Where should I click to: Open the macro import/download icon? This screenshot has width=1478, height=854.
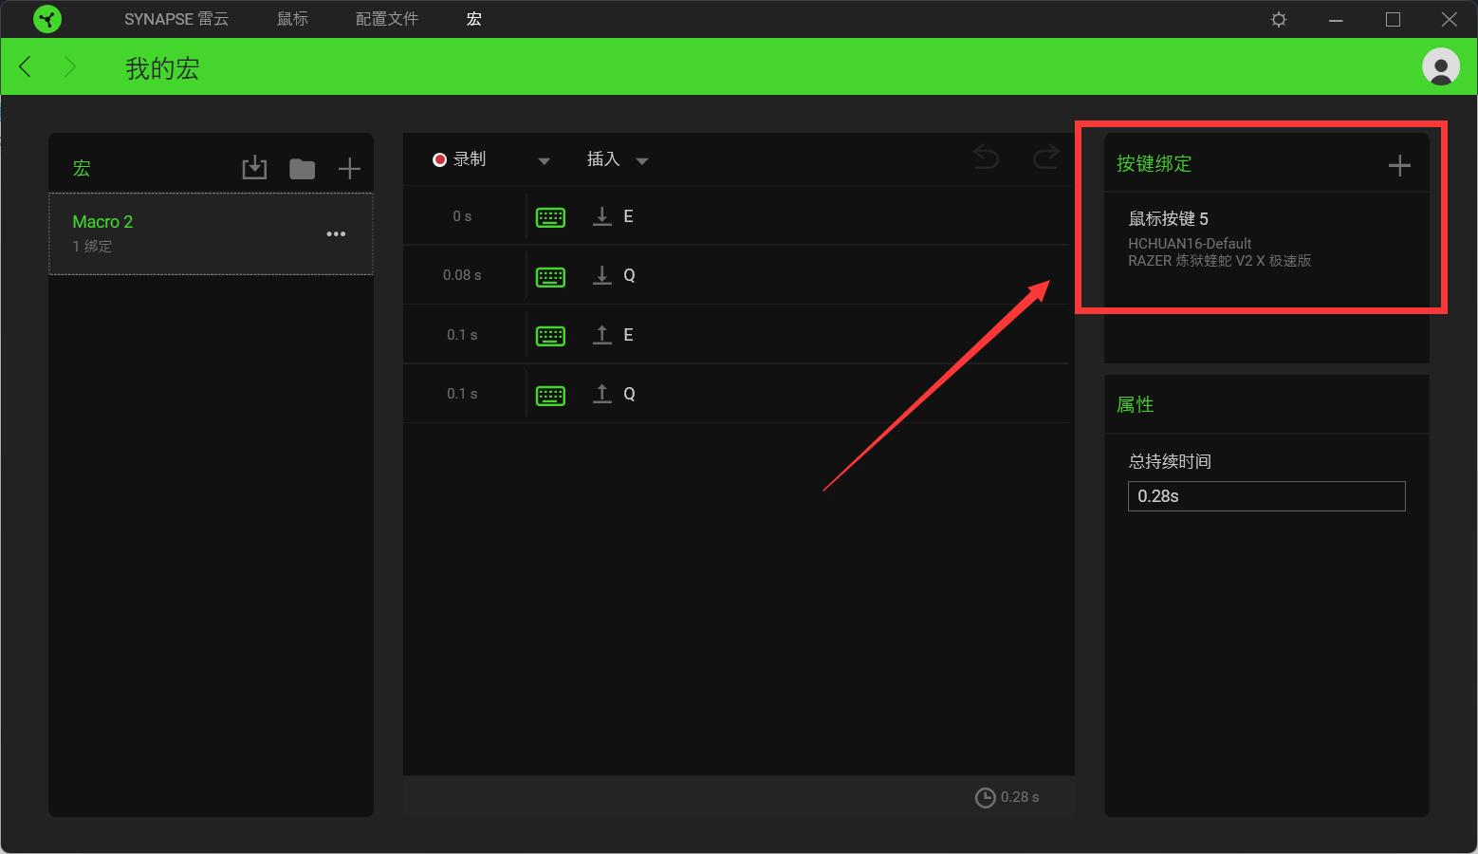[x=254, y=167]
